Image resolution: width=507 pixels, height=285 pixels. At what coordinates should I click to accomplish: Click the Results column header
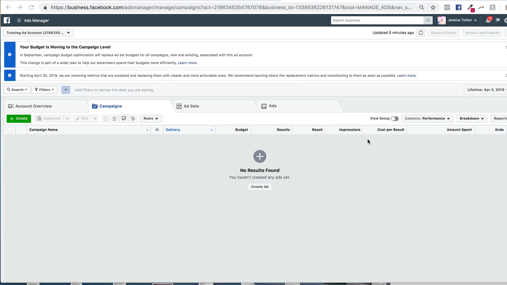point(271,130)
